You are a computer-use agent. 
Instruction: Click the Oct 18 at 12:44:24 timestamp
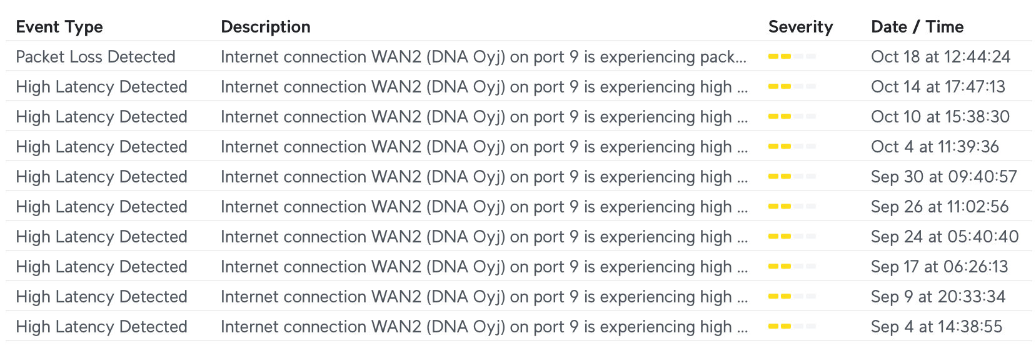[940, 57]
